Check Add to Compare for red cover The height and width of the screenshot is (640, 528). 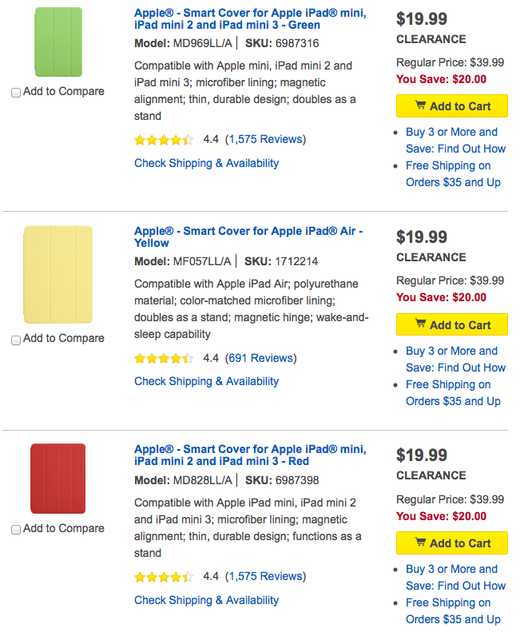coord(16,530)
